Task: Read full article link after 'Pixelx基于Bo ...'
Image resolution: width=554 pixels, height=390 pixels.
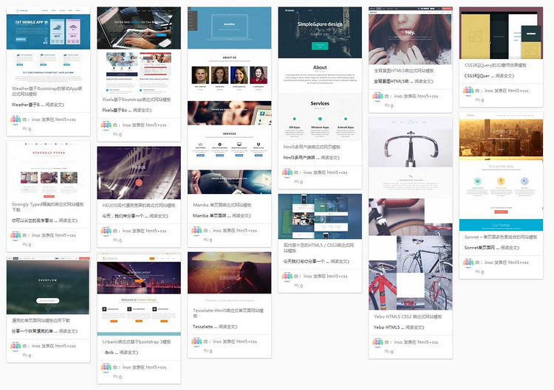Action: click(x=142, y=111)
